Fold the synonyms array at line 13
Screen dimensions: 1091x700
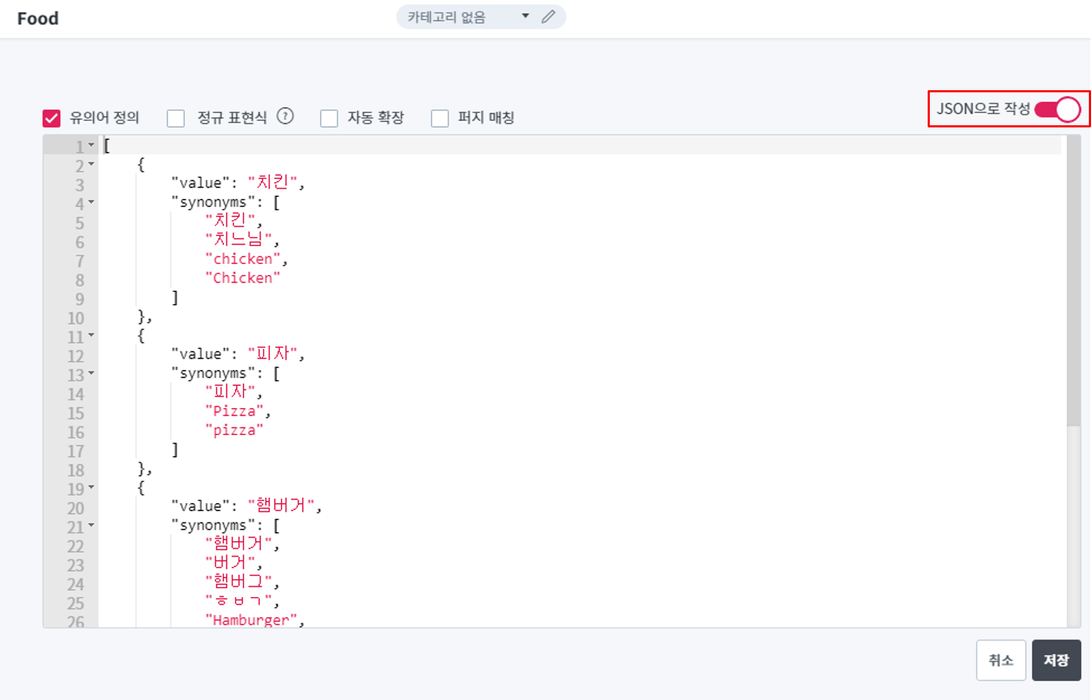point(91,374)
